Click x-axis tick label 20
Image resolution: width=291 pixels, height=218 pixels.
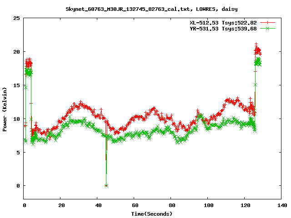click(x=61, y=205)
